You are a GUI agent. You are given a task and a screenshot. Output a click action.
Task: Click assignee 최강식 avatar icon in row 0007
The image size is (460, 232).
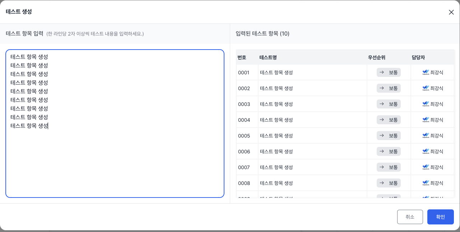(x=426, y=167)
